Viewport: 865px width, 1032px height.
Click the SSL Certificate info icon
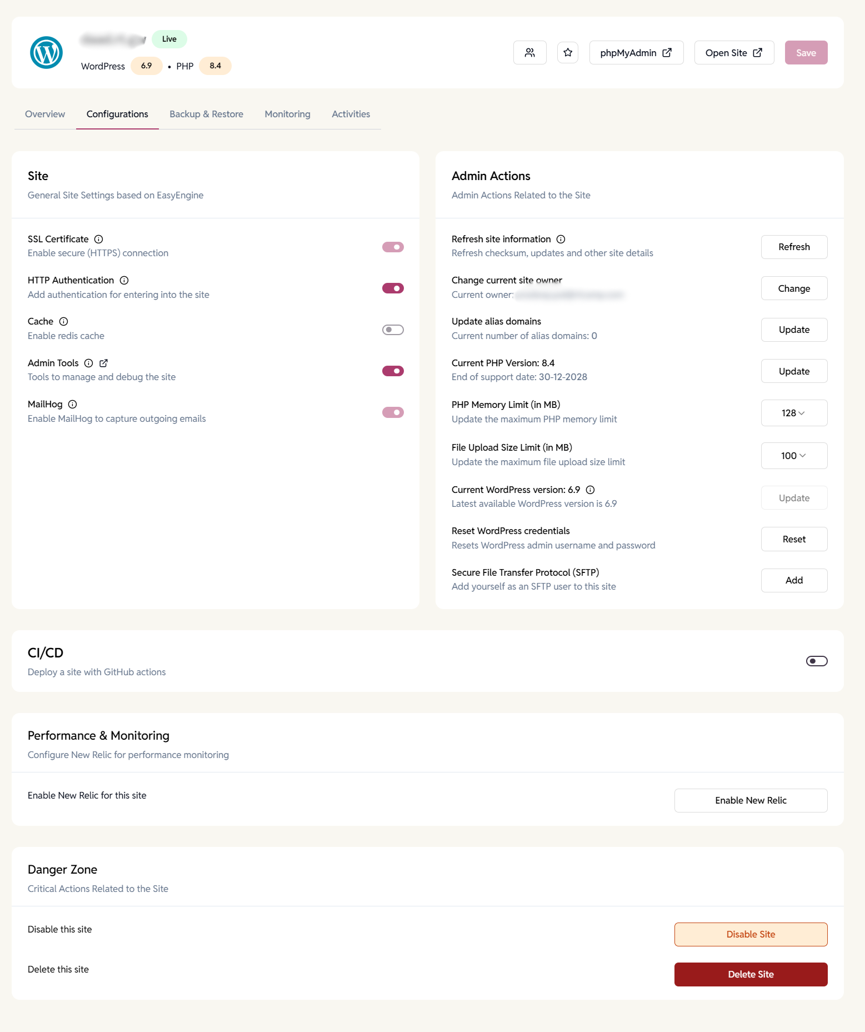tap(99, 239)
